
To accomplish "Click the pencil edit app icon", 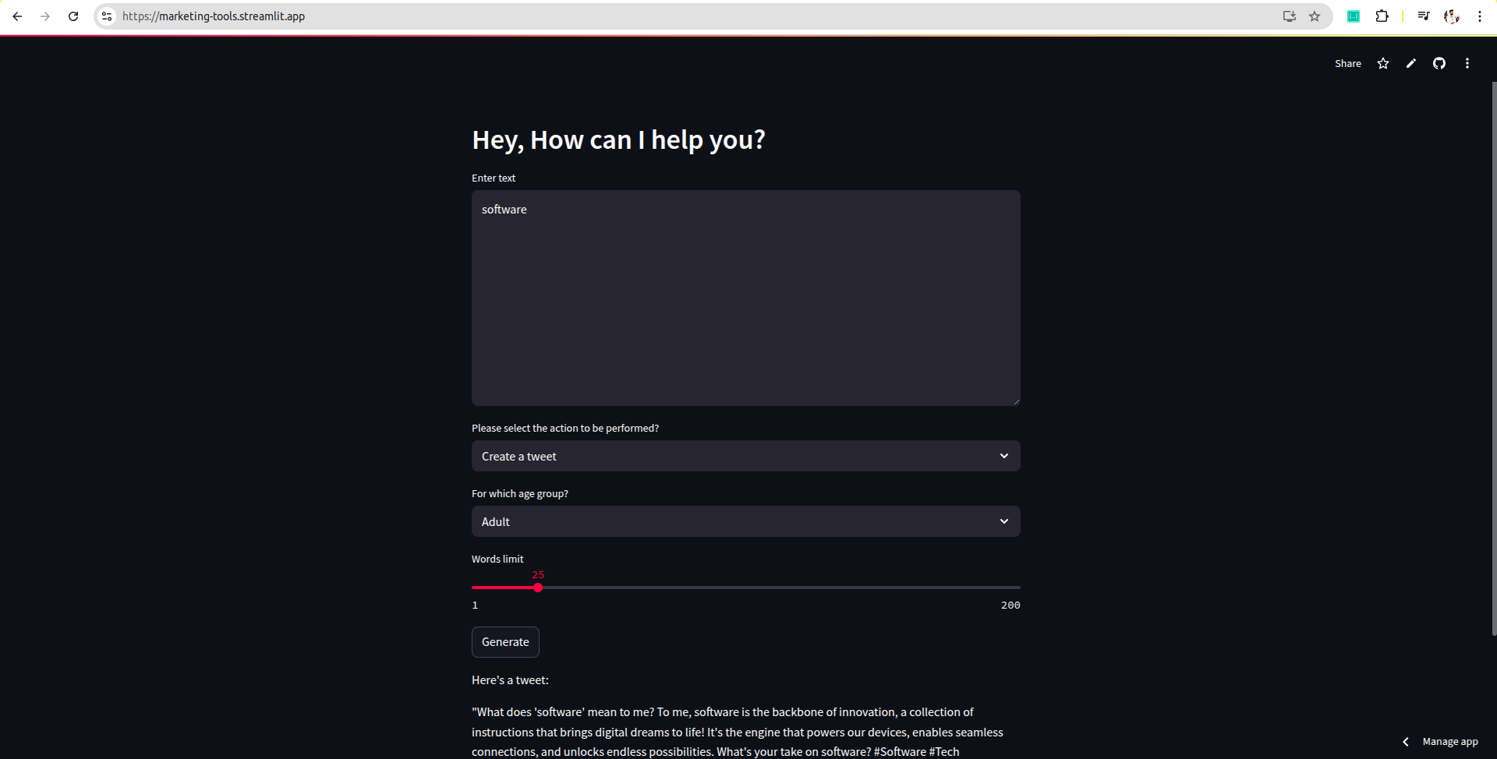I will (x=1410, y=64).
